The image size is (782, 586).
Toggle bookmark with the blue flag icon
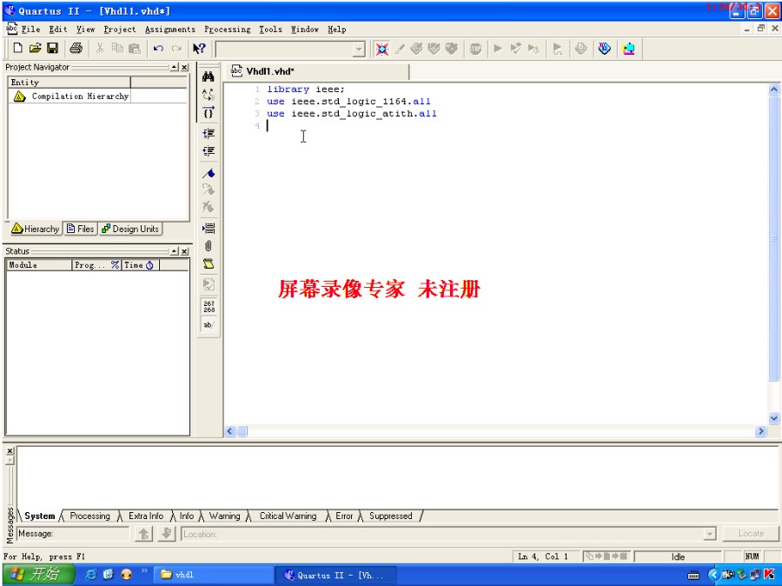pyautogui.click(x=209, y=173)
